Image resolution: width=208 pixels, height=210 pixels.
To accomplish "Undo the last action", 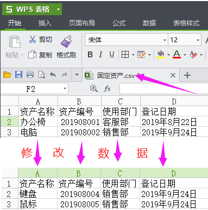I will pyautogui.click(x=53, y=74).
